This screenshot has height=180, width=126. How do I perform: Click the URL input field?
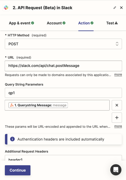click(63, 66)
